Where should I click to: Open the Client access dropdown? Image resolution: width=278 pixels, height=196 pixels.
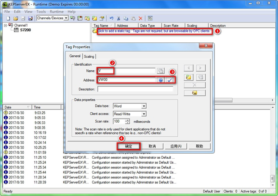coord(144,114)
